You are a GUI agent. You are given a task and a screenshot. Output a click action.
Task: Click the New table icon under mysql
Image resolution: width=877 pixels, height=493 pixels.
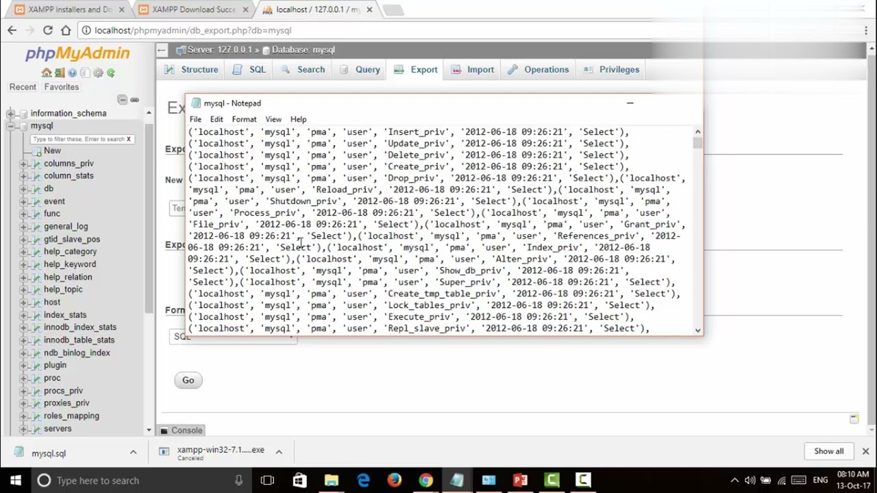36,151
